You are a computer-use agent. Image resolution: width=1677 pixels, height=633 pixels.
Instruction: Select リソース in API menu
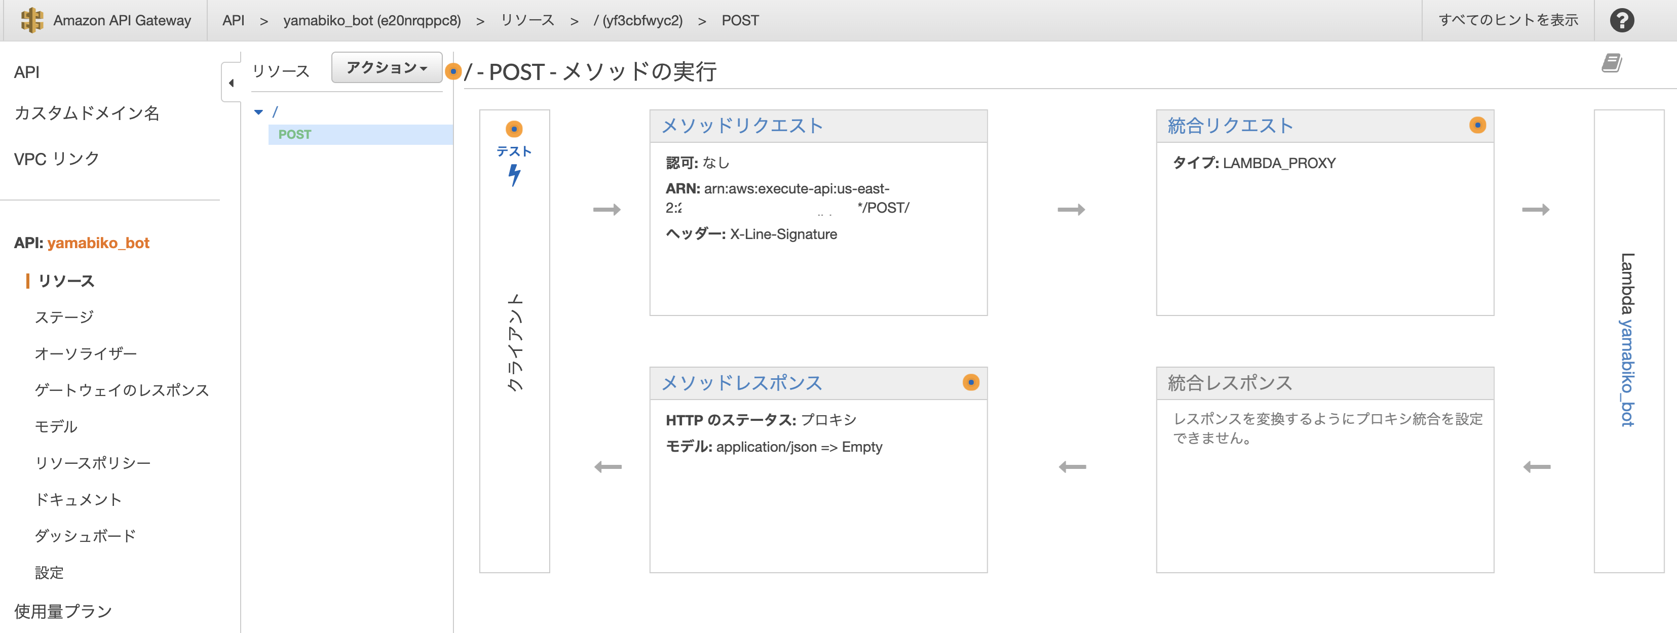(x=66, y=281)
